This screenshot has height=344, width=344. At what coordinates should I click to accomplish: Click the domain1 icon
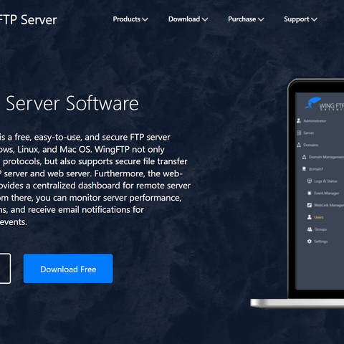click(304, 169)
